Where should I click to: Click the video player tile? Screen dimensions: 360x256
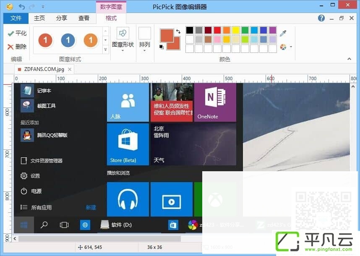[x=172, y=199]
